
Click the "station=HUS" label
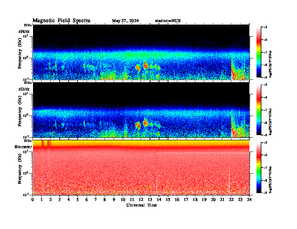168,21
